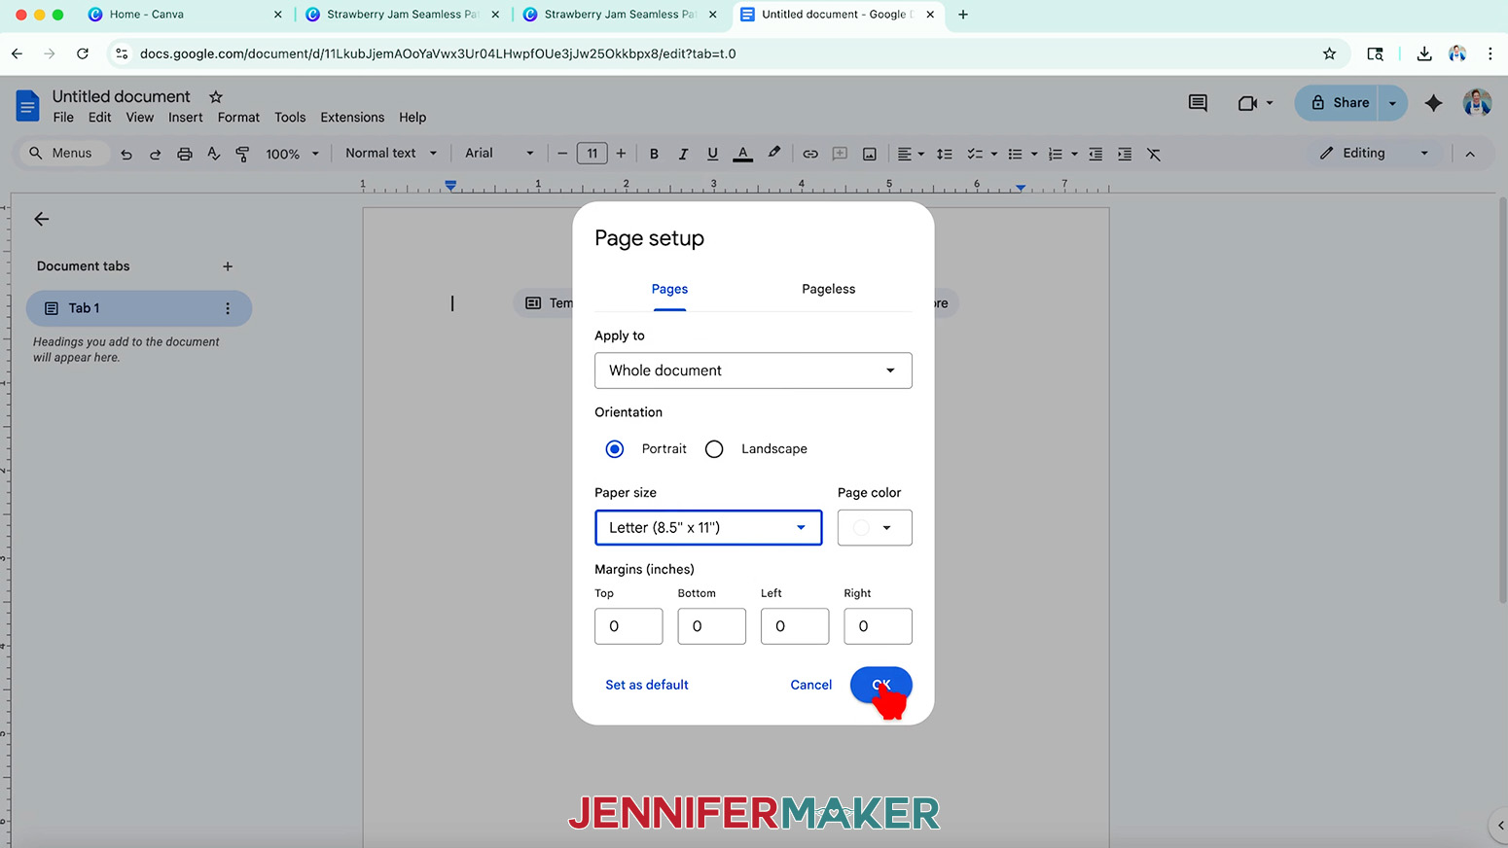Open the Arial font dropdown
The image size is (1508, 848).
[x=499, y=153]
